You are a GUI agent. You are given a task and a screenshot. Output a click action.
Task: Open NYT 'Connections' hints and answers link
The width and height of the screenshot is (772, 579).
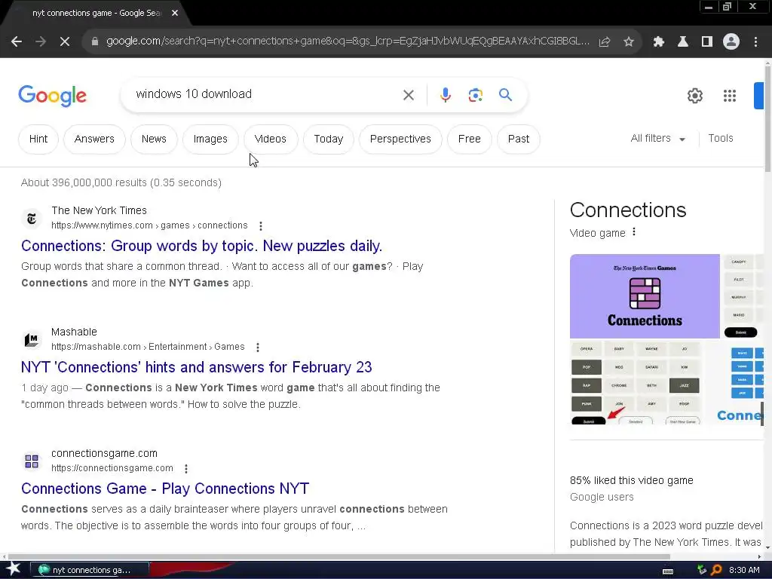[197, 367]
